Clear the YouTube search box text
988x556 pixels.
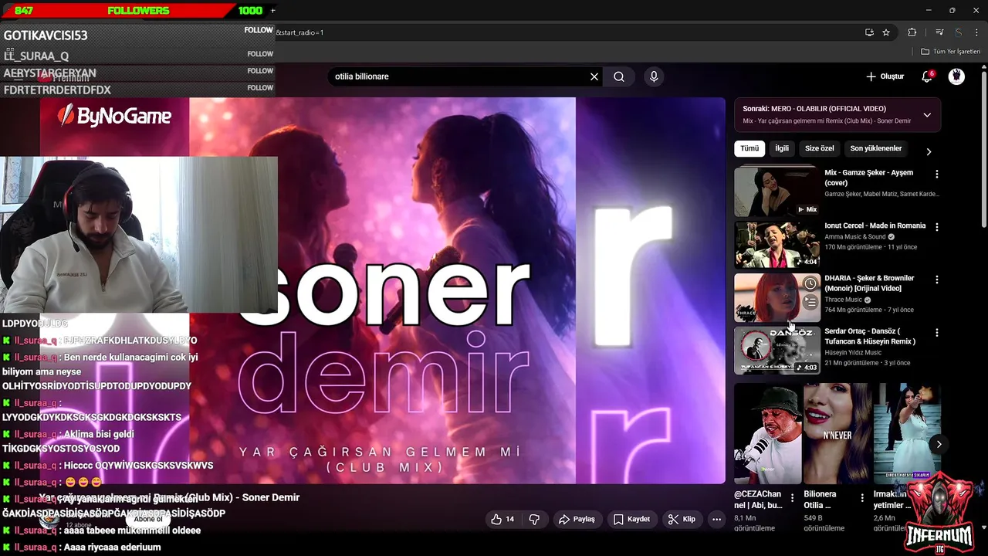click(594, 76)
